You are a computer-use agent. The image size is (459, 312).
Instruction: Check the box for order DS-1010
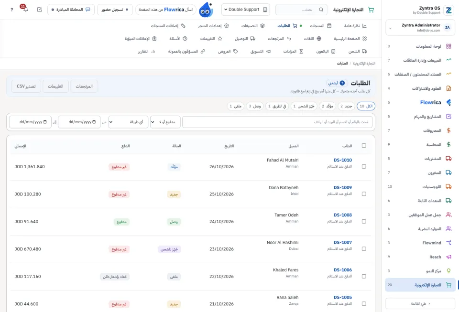(364, 166)
